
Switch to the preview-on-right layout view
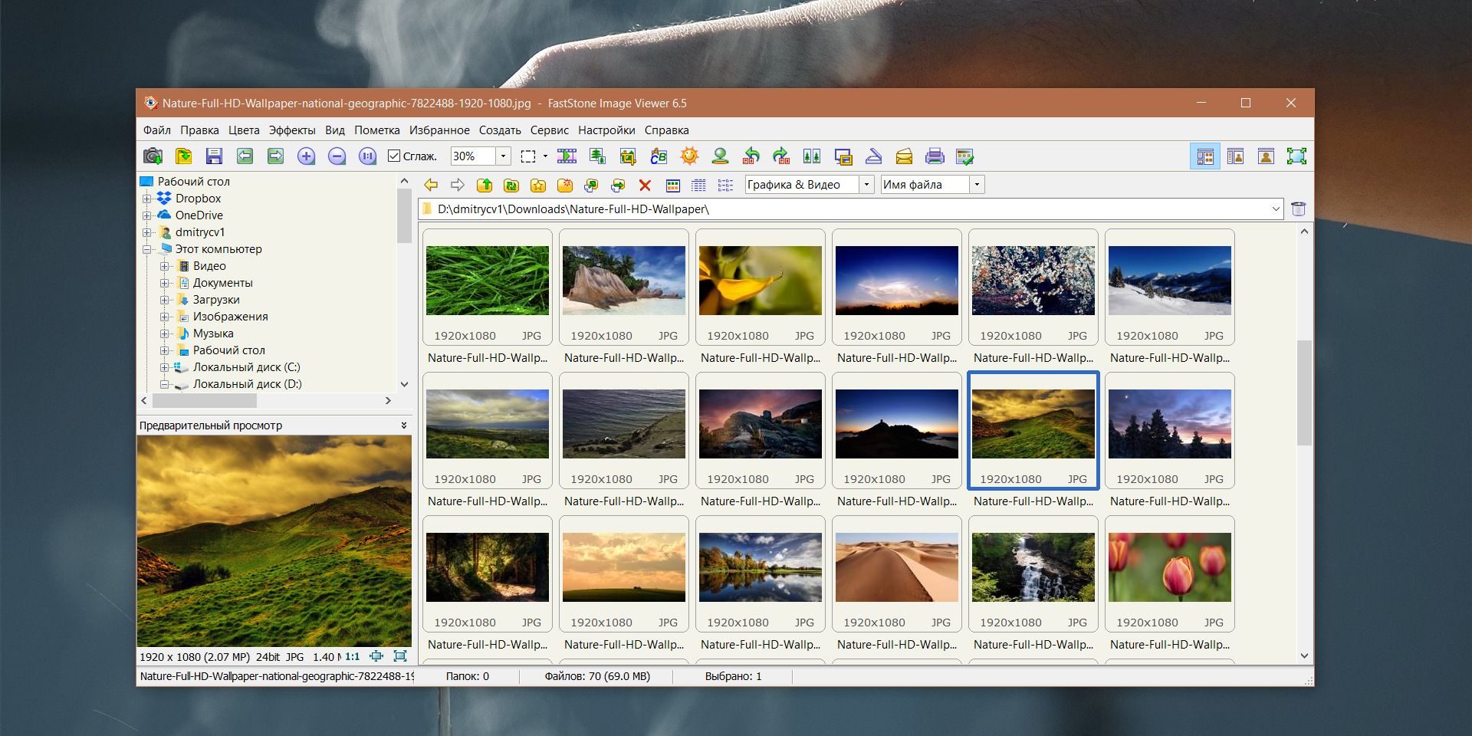1235,156
